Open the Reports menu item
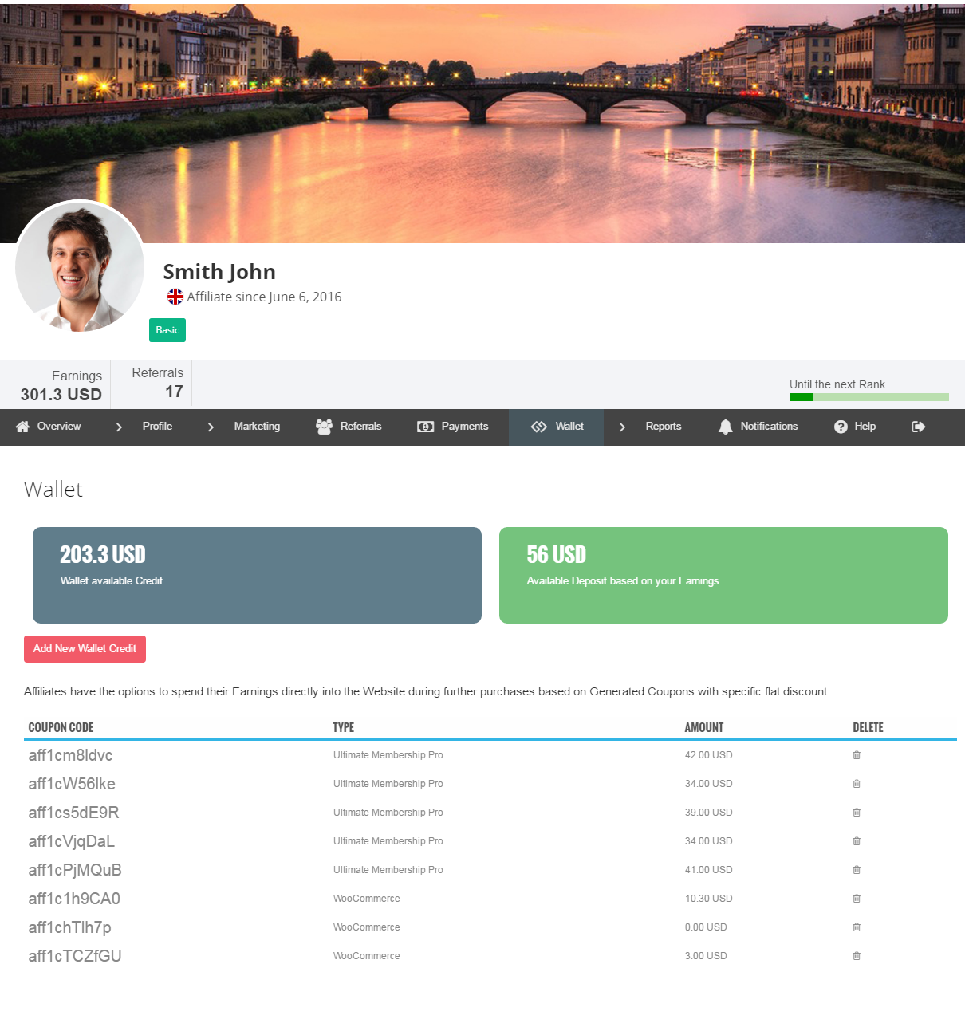The image size is (965, 1035). pos(664,427)
